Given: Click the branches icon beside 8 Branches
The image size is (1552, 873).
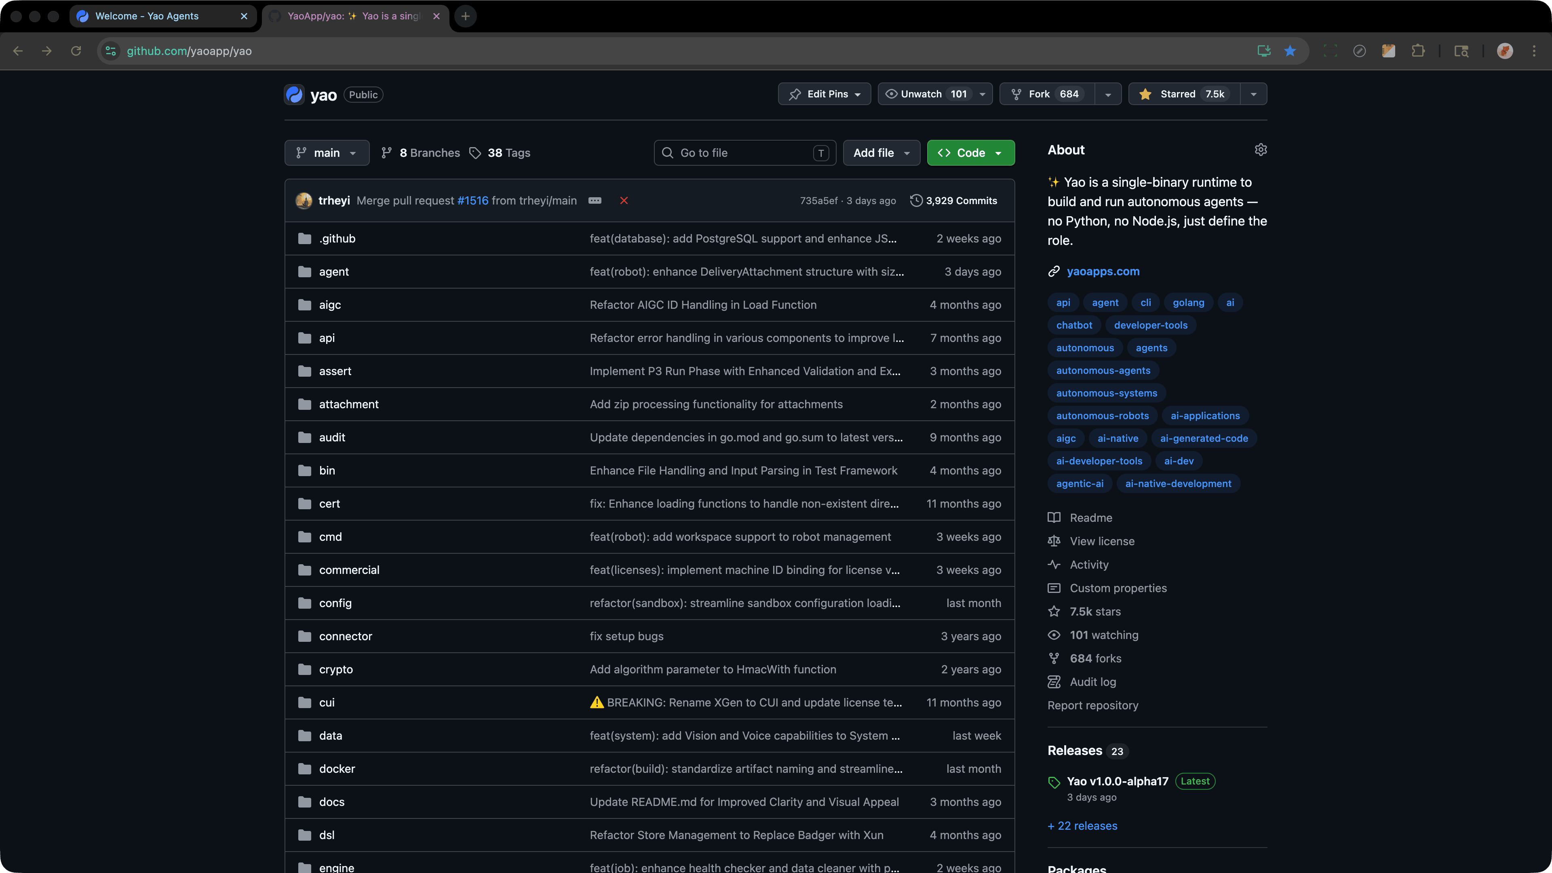Looking at the screenshot, I should pos(387,153).
